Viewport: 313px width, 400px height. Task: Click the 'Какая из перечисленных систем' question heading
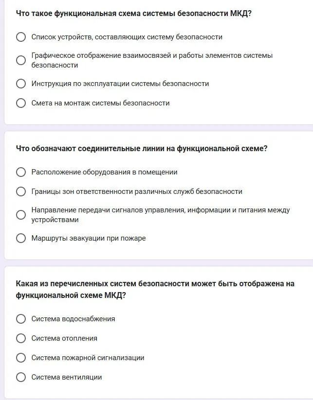tap(155, 289)
